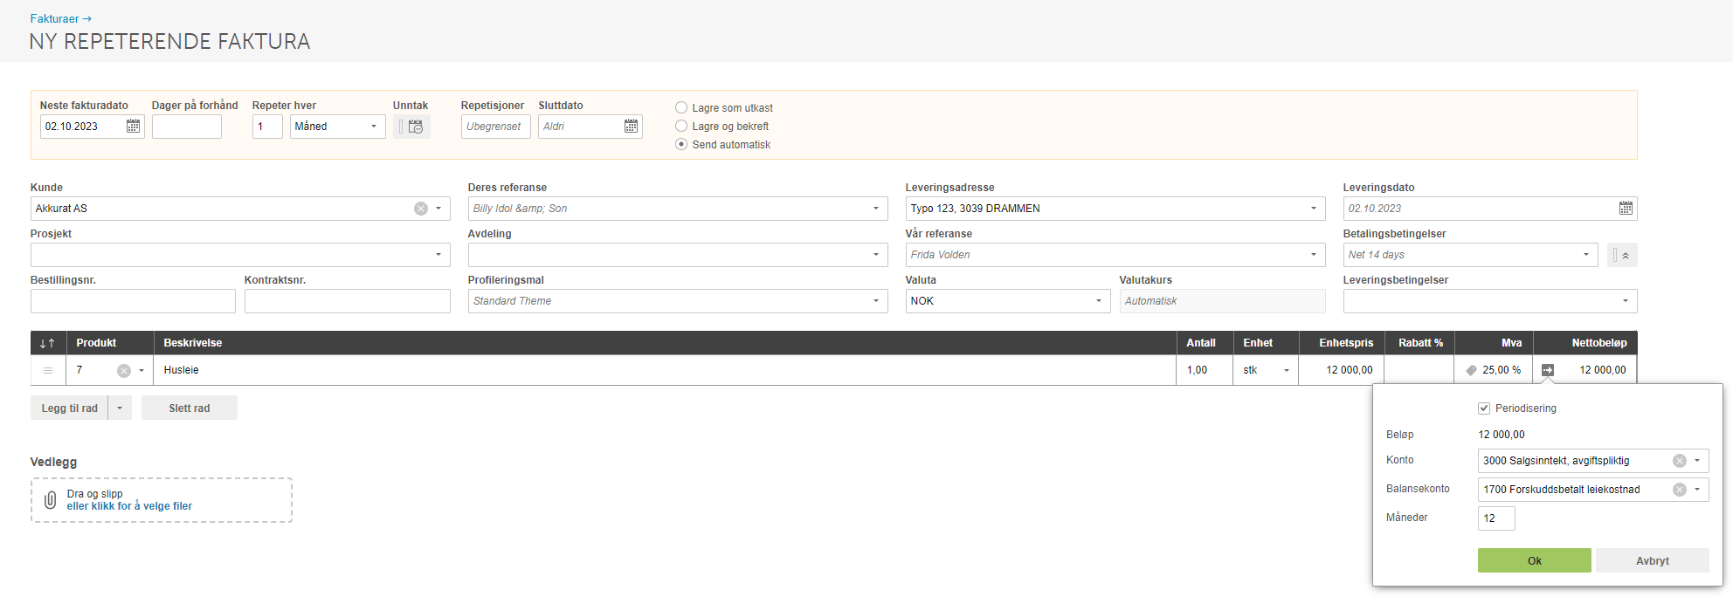Image resolution: width=1733 pixels, height=597 pixels.
Task: Open Profileringsmal Standard Theme dropdown
Action: (876, 301)
